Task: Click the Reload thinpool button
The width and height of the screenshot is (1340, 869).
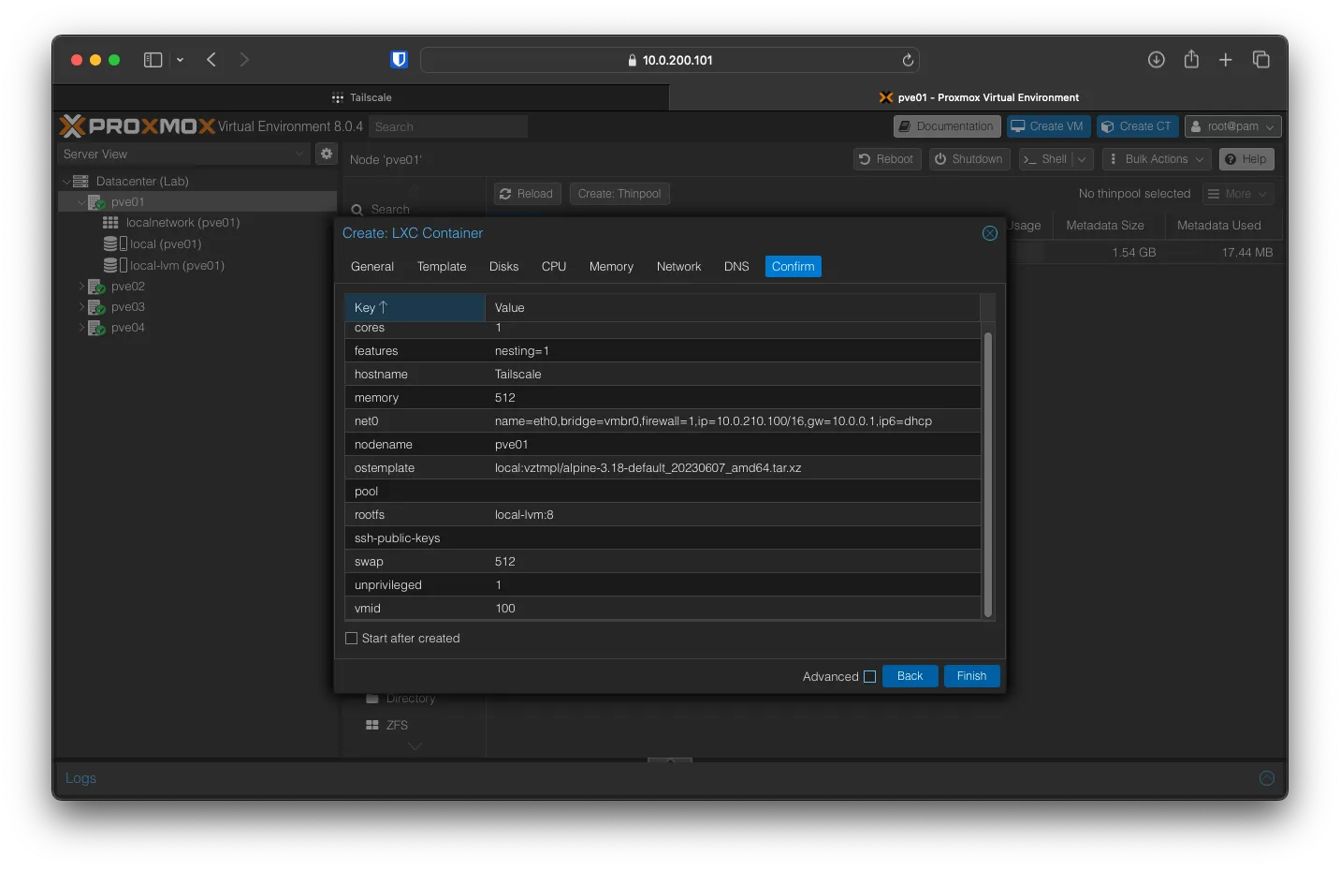Action: point(528,194)
